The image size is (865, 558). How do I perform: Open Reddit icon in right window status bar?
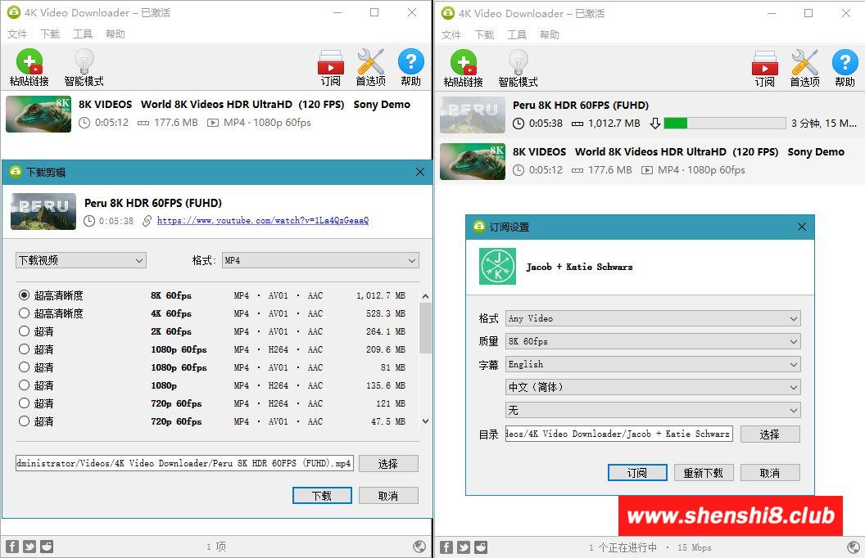pyautogui.click(x=481, y=547)
